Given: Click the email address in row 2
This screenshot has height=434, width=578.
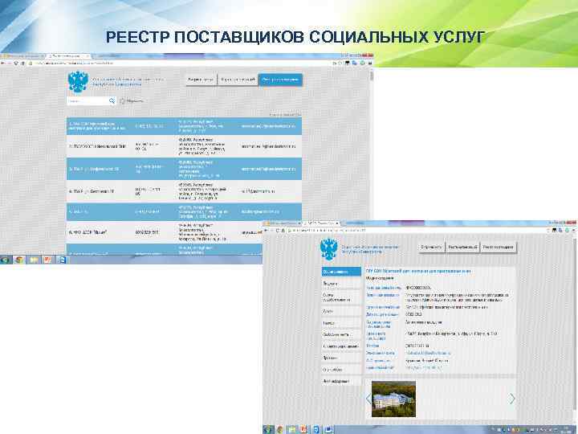Looking at the screenshot, I should [268, 146].
